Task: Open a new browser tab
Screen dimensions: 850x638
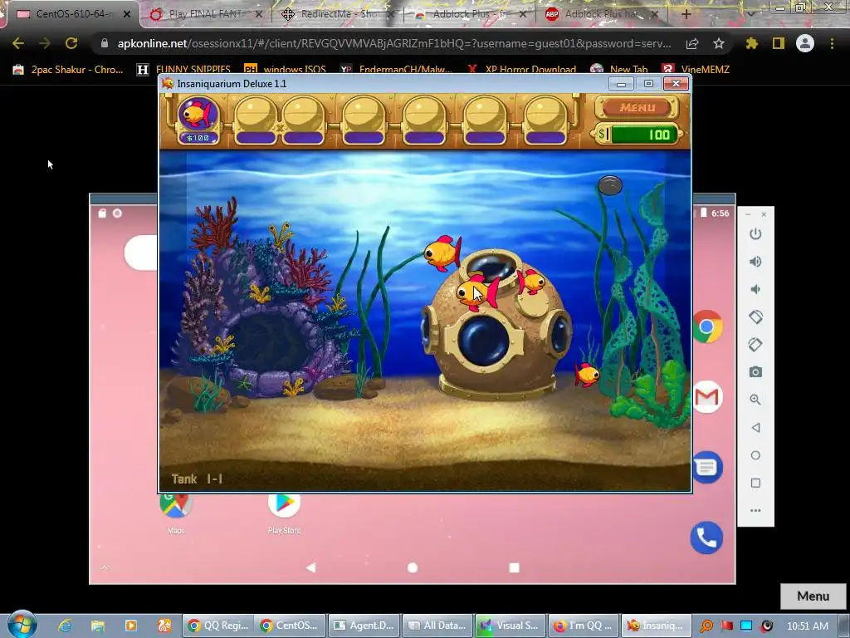Action: [x=686, y=14]
